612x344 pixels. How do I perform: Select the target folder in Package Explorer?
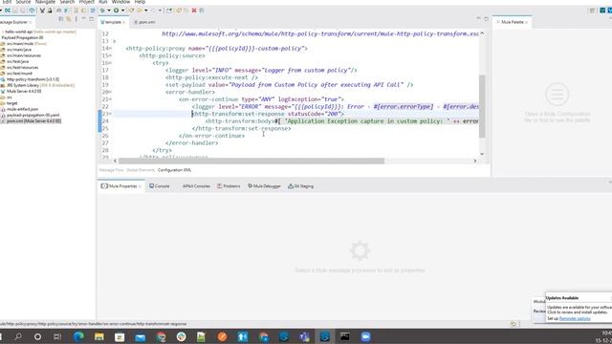tap(10, 103)
